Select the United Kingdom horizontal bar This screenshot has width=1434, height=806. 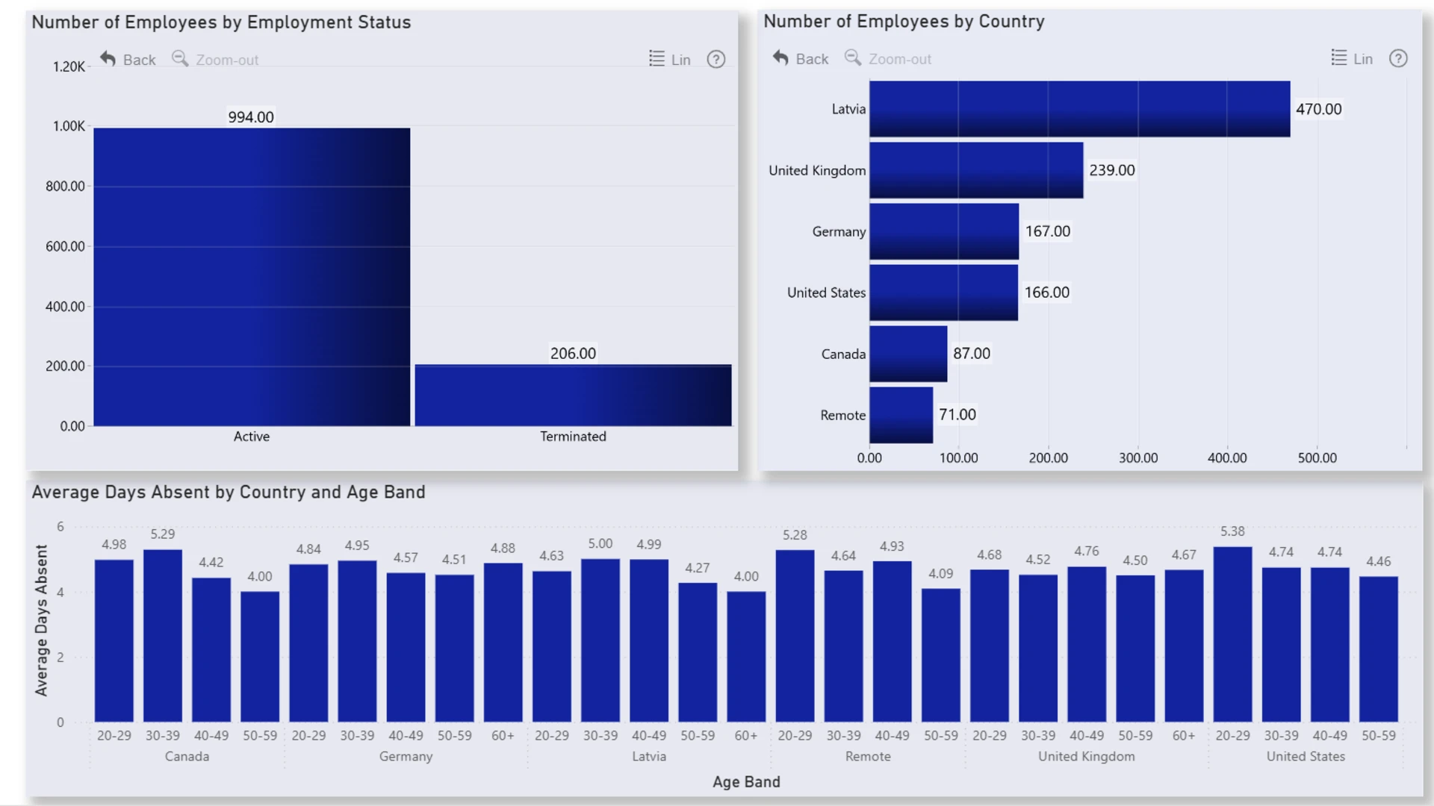976,170
